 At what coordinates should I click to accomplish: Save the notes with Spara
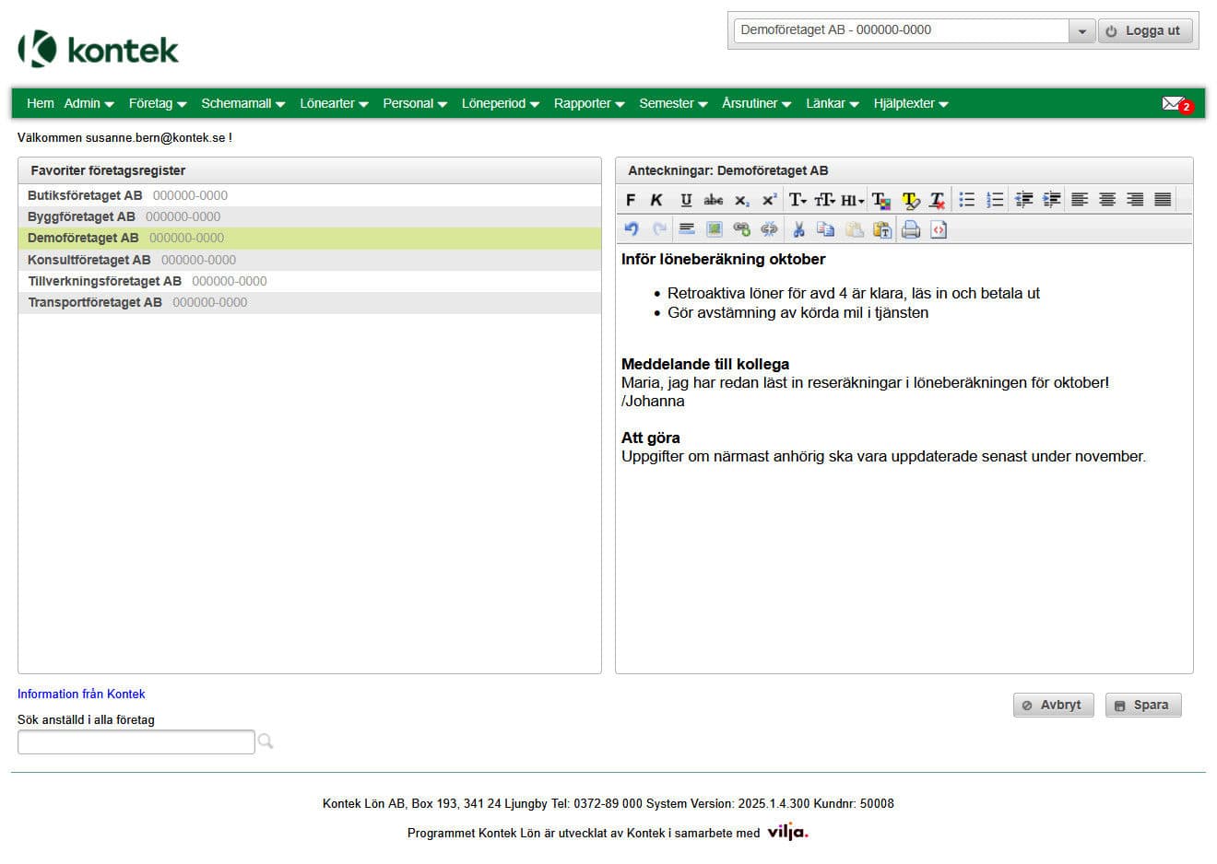[x=1143, y=706]
